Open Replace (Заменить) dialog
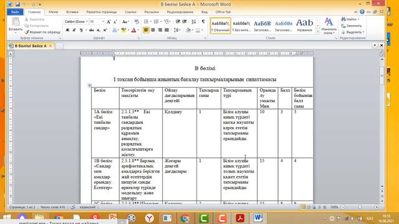This screenshot has width=399, height=224. coord(352,26)
